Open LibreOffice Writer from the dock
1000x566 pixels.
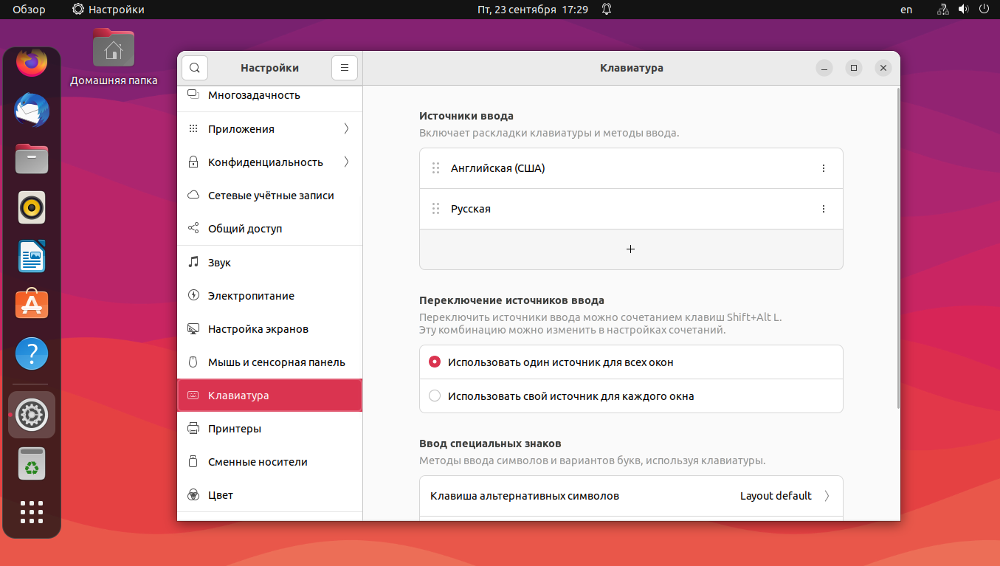(32, 256)
